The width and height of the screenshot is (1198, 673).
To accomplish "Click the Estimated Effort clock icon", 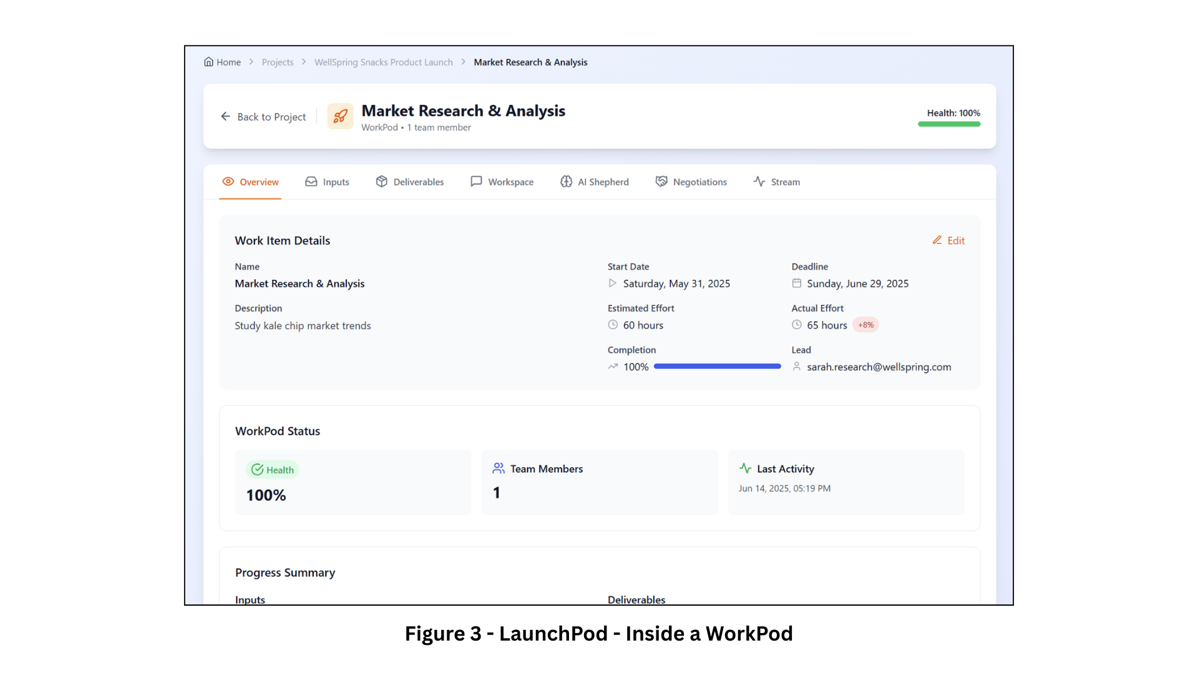I will coord(612,325).
